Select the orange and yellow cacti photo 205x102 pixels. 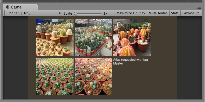click(x=132, y=38)
